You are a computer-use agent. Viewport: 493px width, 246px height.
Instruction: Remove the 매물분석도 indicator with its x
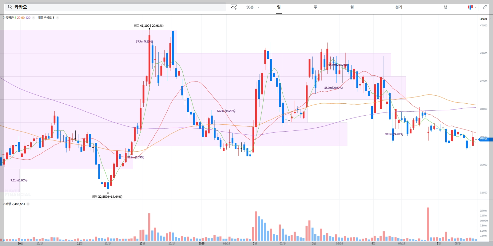57,18
